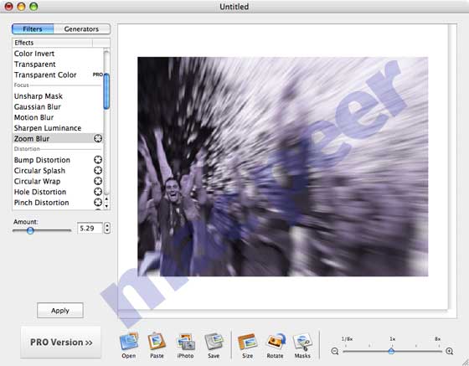Click the Amount slider handle

pos(30,230)
